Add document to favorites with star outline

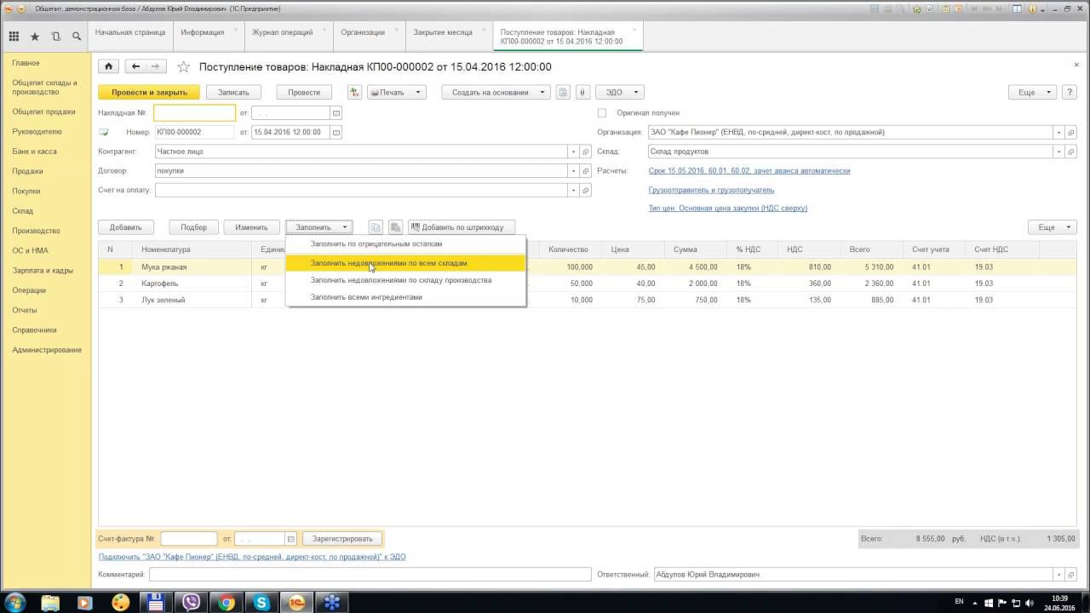pyautogui.click(x=182, y=66)
